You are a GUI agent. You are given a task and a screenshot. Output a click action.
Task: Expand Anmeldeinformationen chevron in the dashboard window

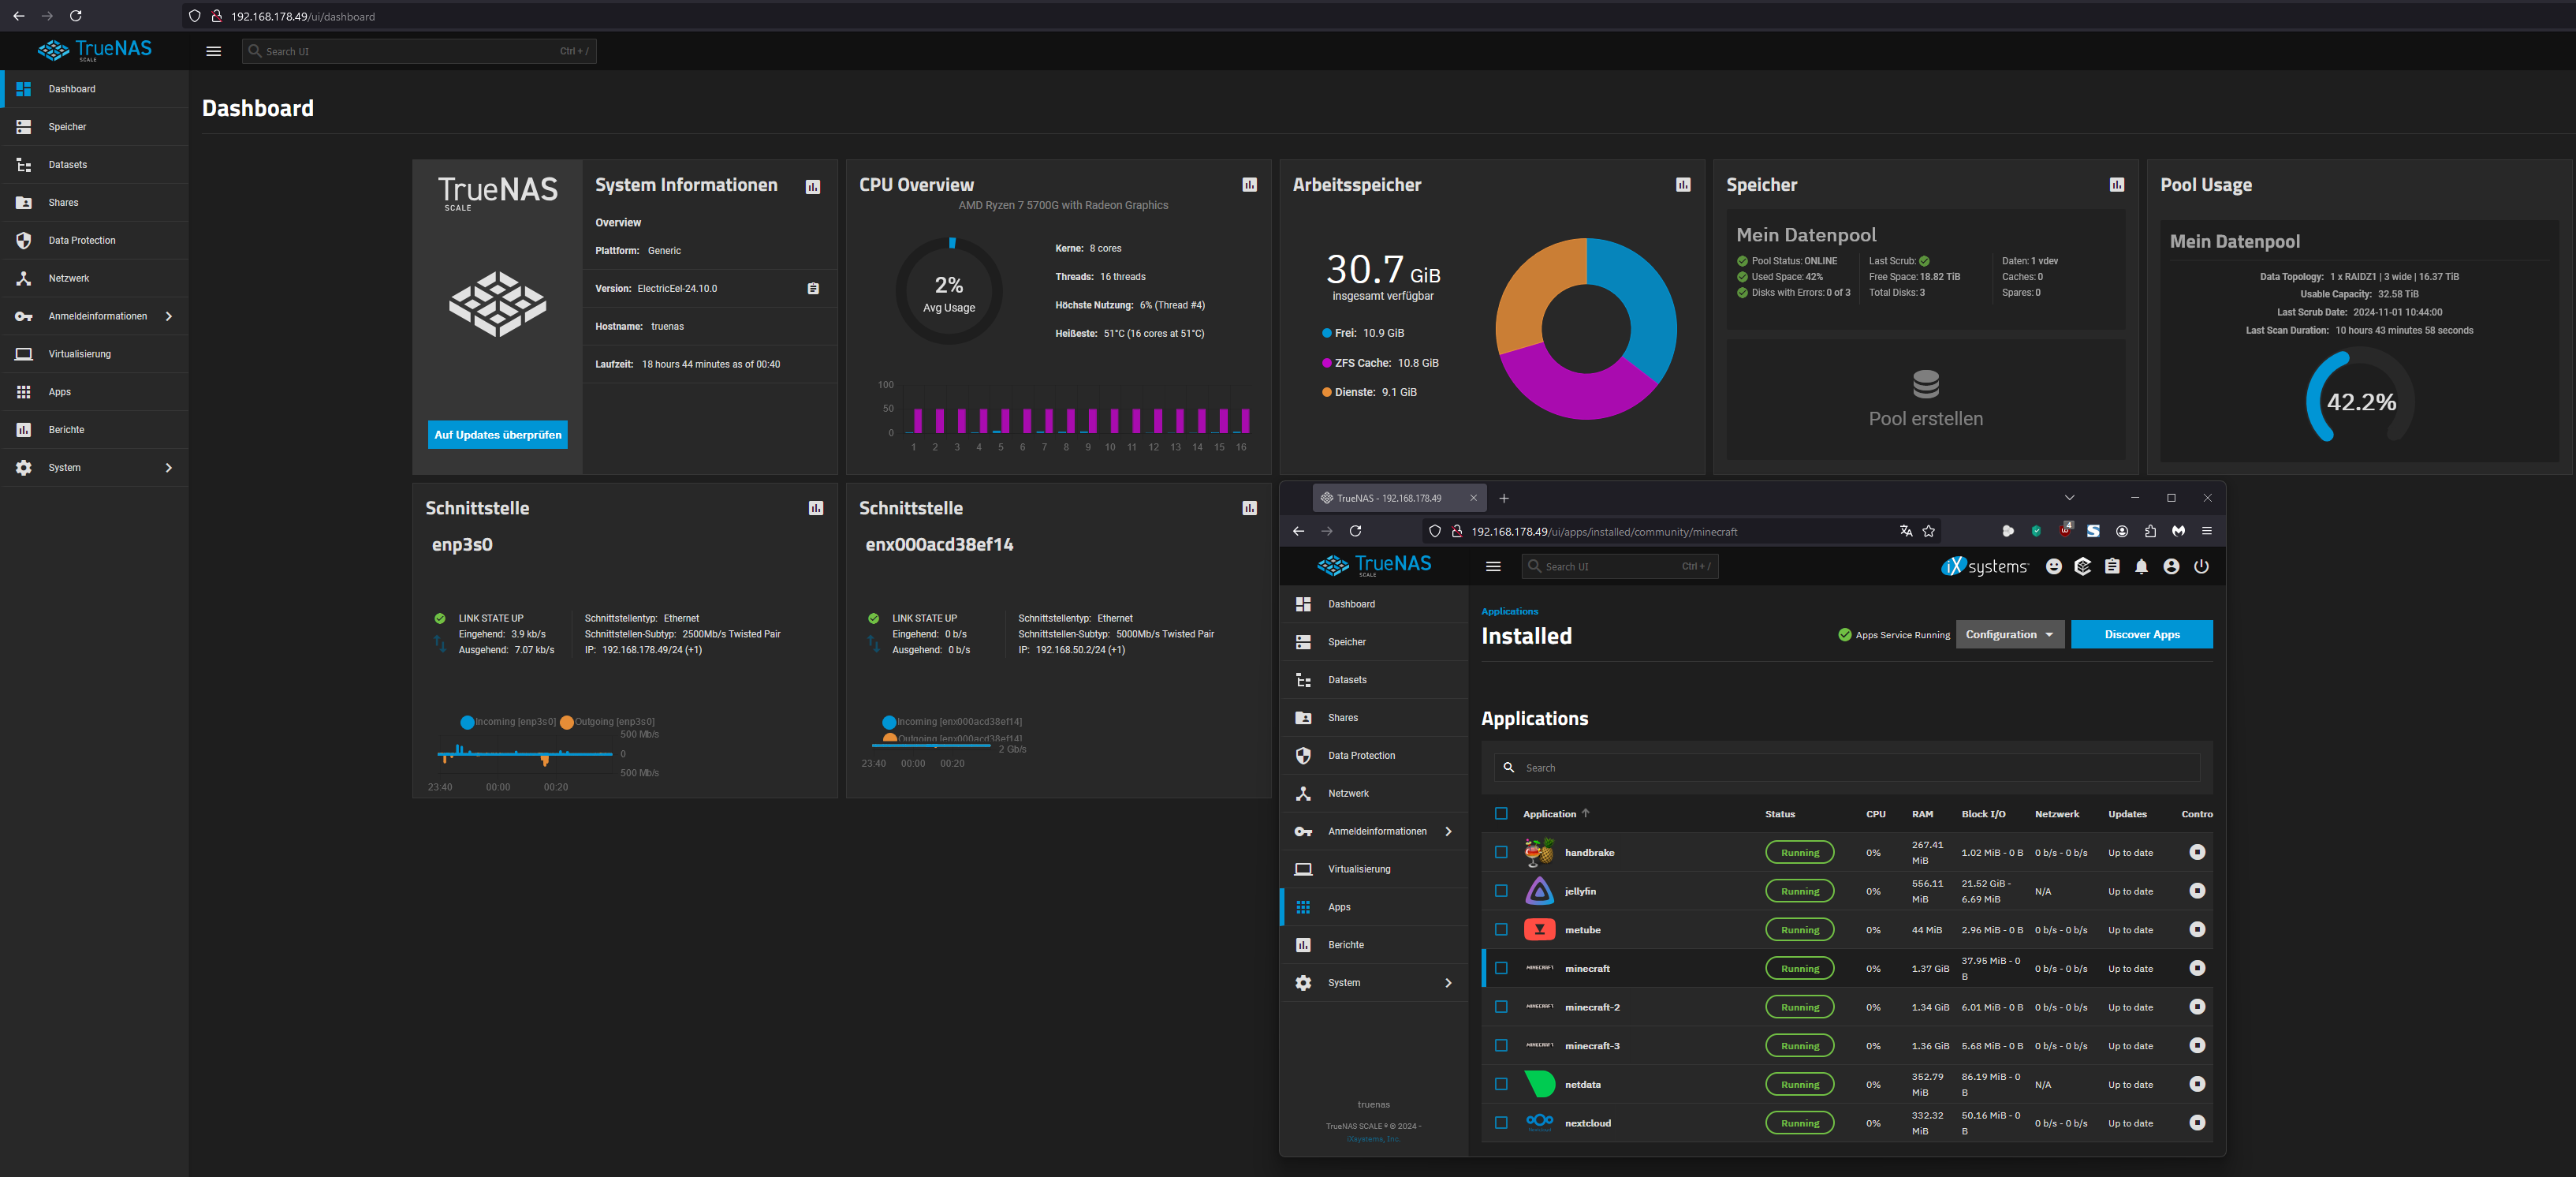[169, 316]
